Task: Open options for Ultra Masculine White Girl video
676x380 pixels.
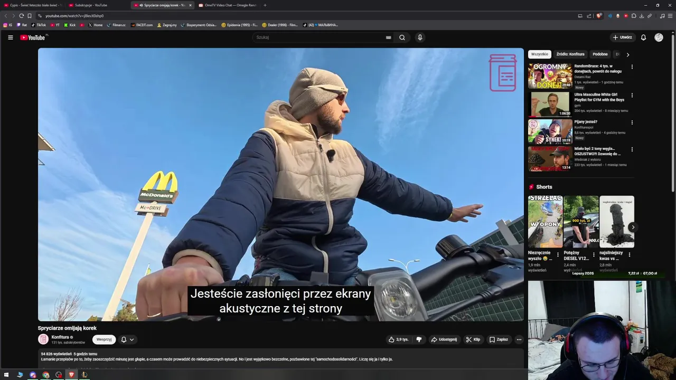Action: 632,96
